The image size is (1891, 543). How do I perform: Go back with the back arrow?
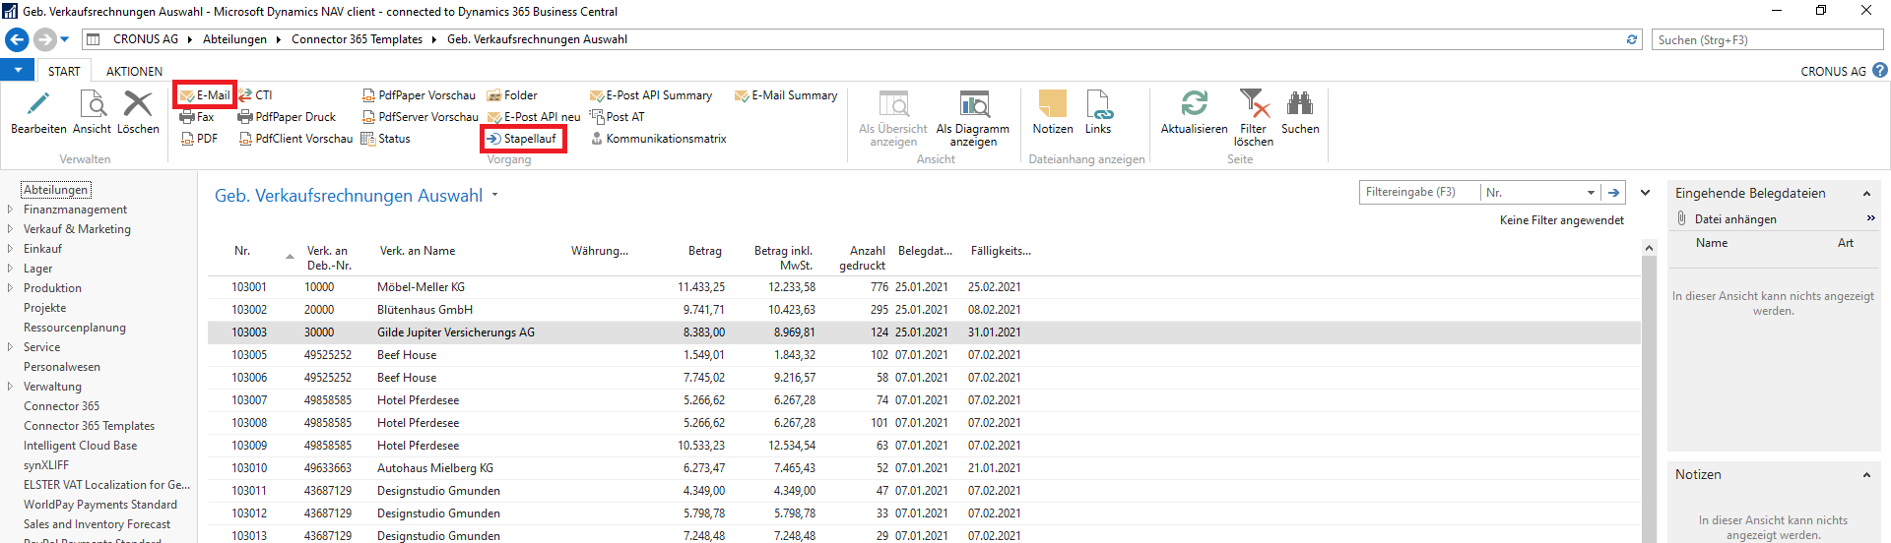(x=17, y=39)
